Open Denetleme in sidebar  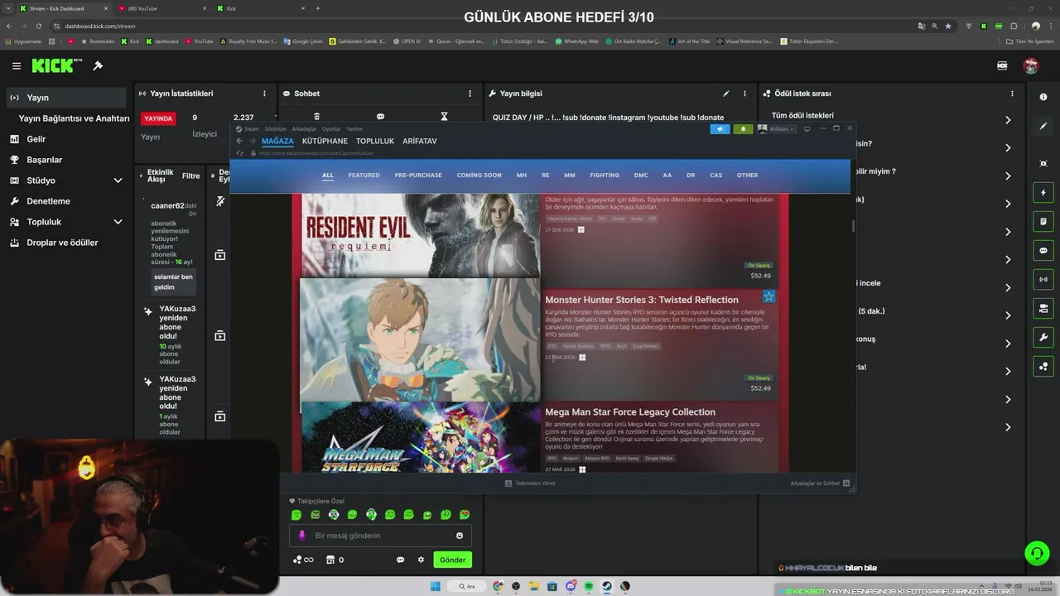48,201
